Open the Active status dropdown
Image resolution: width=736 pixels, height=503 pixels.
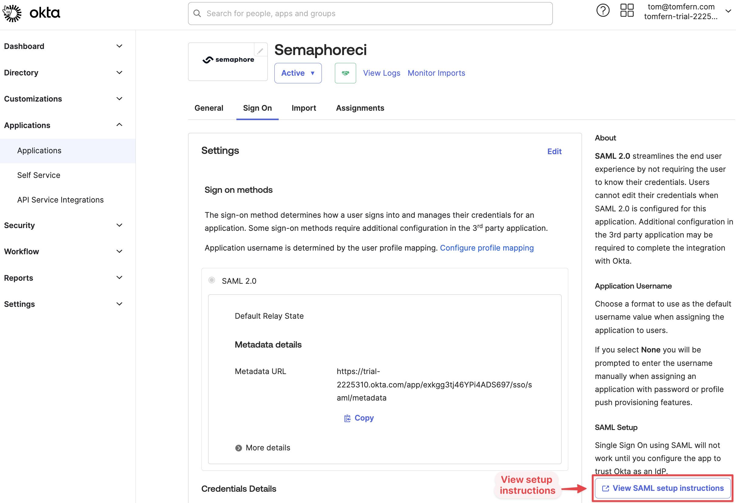coord(298,73)
